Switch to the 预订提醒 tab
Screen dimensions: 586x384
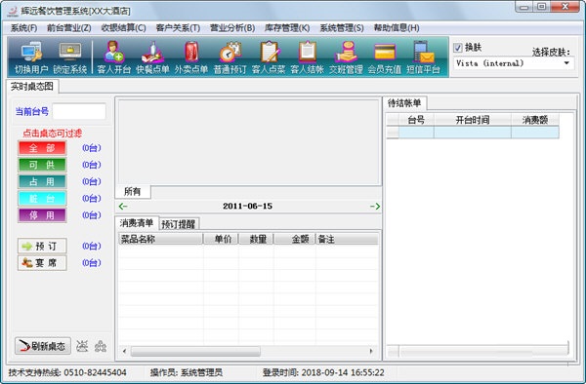[179, 224]
